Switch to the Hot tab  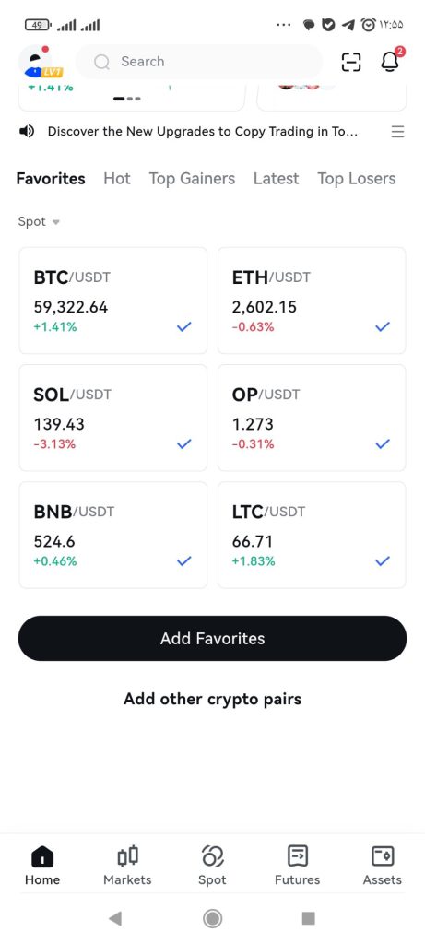[x=117, y=179]
